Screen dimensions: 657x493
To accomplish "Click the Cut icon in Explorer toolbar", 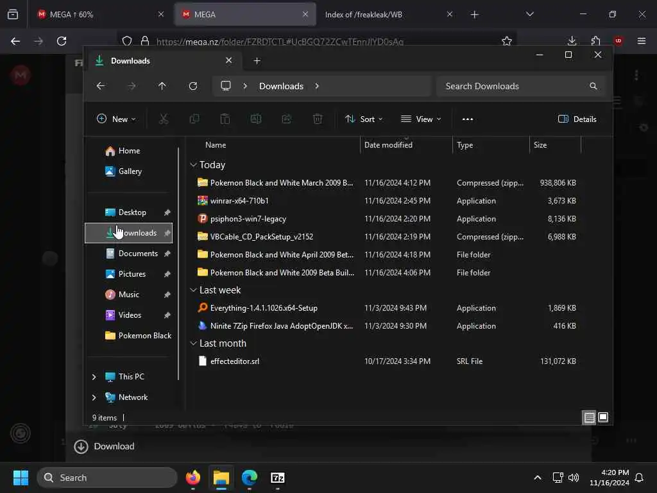I will click(x=164, y=119).
